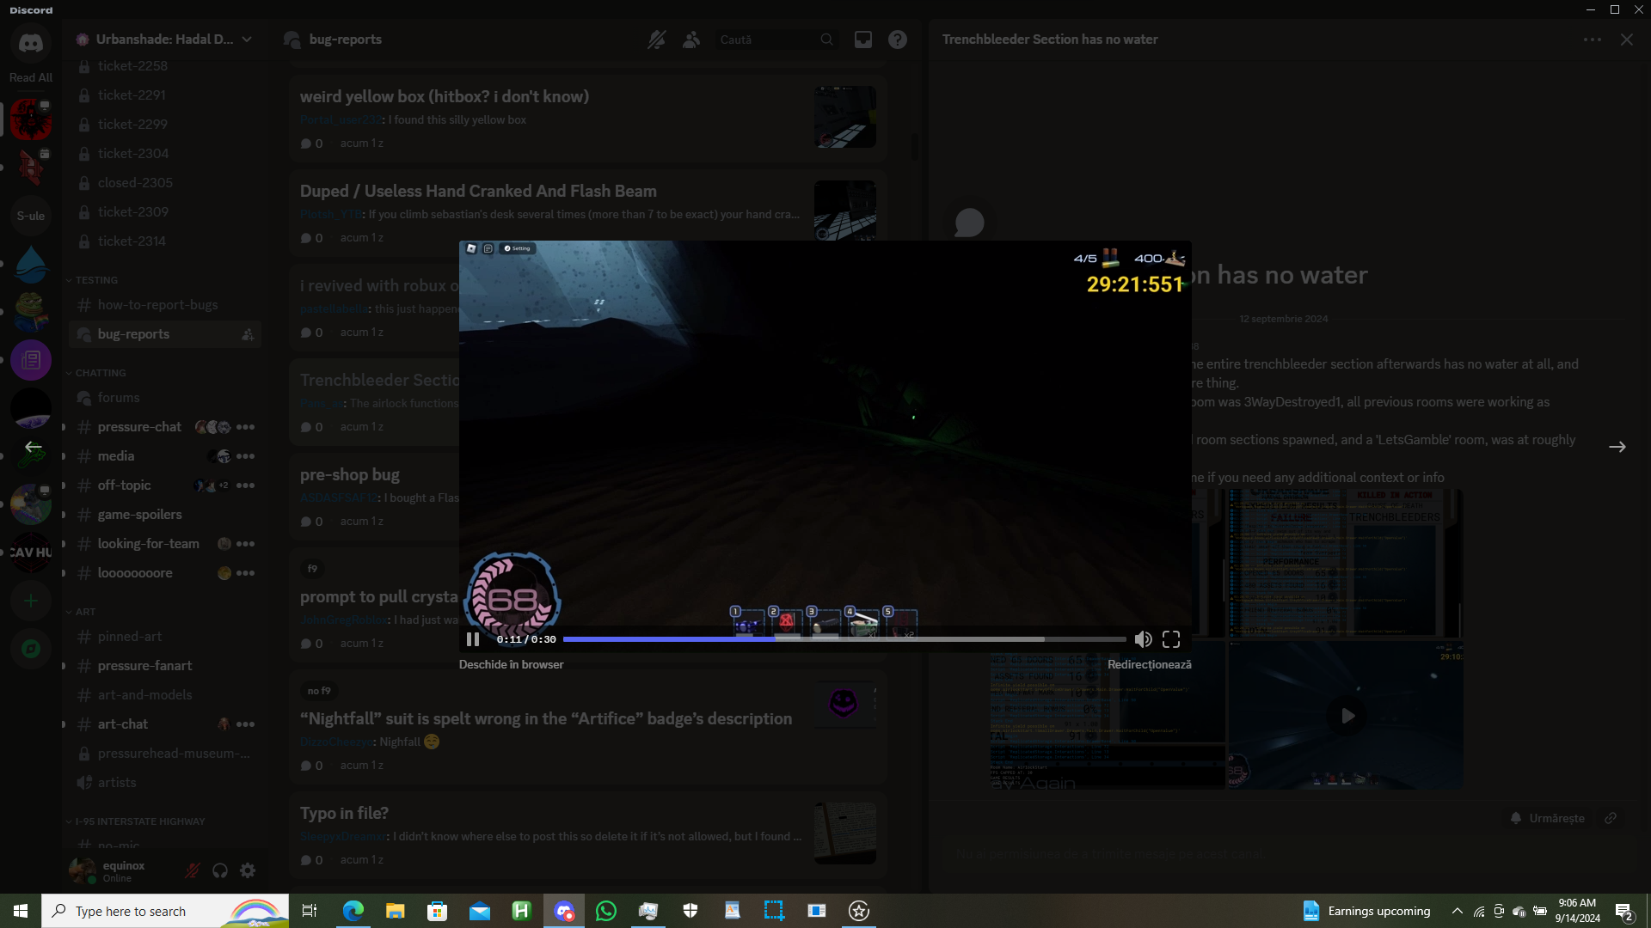
Task: Click the Redirecționează forward button
Action: tap(1149, 664)
